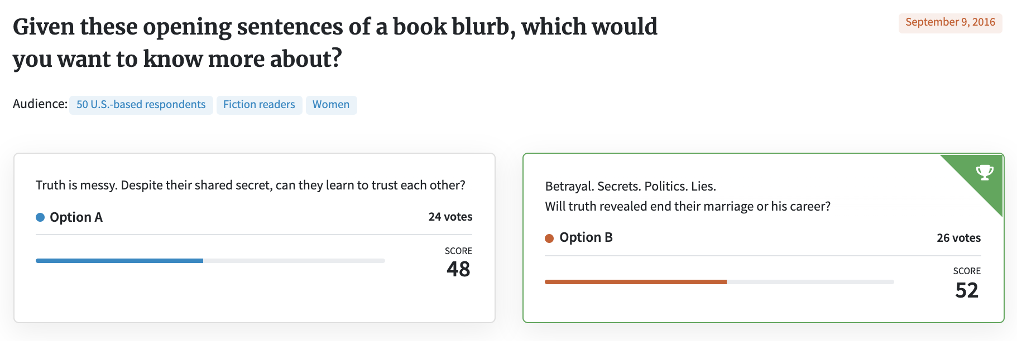Click the Audience label
The image size is (1017, 341).
click(40, 104)
